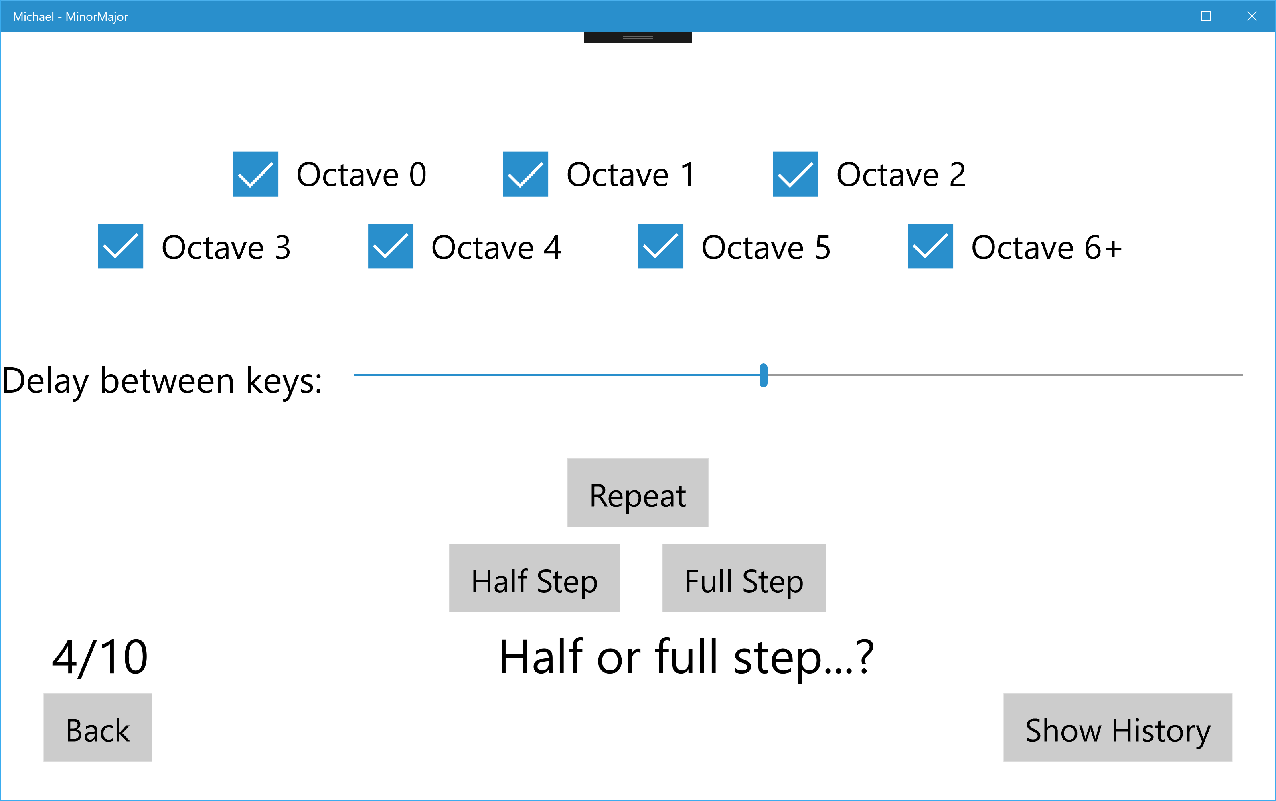The height and width of the screenshot is (801, 1276).
Task: Toggle Octave 4 checkbox off
Action: 390,246
